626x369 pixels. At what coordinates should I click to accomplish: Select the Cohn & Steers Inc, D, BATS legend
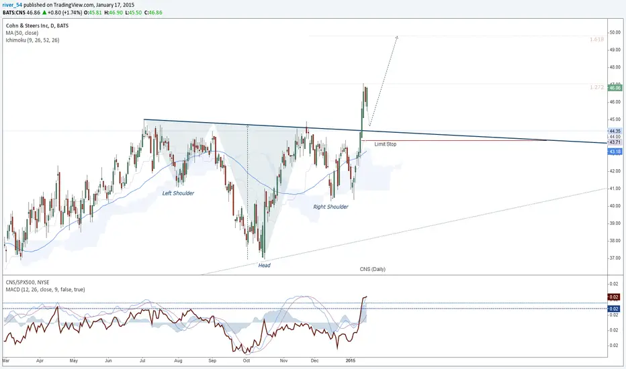point(37,25)
